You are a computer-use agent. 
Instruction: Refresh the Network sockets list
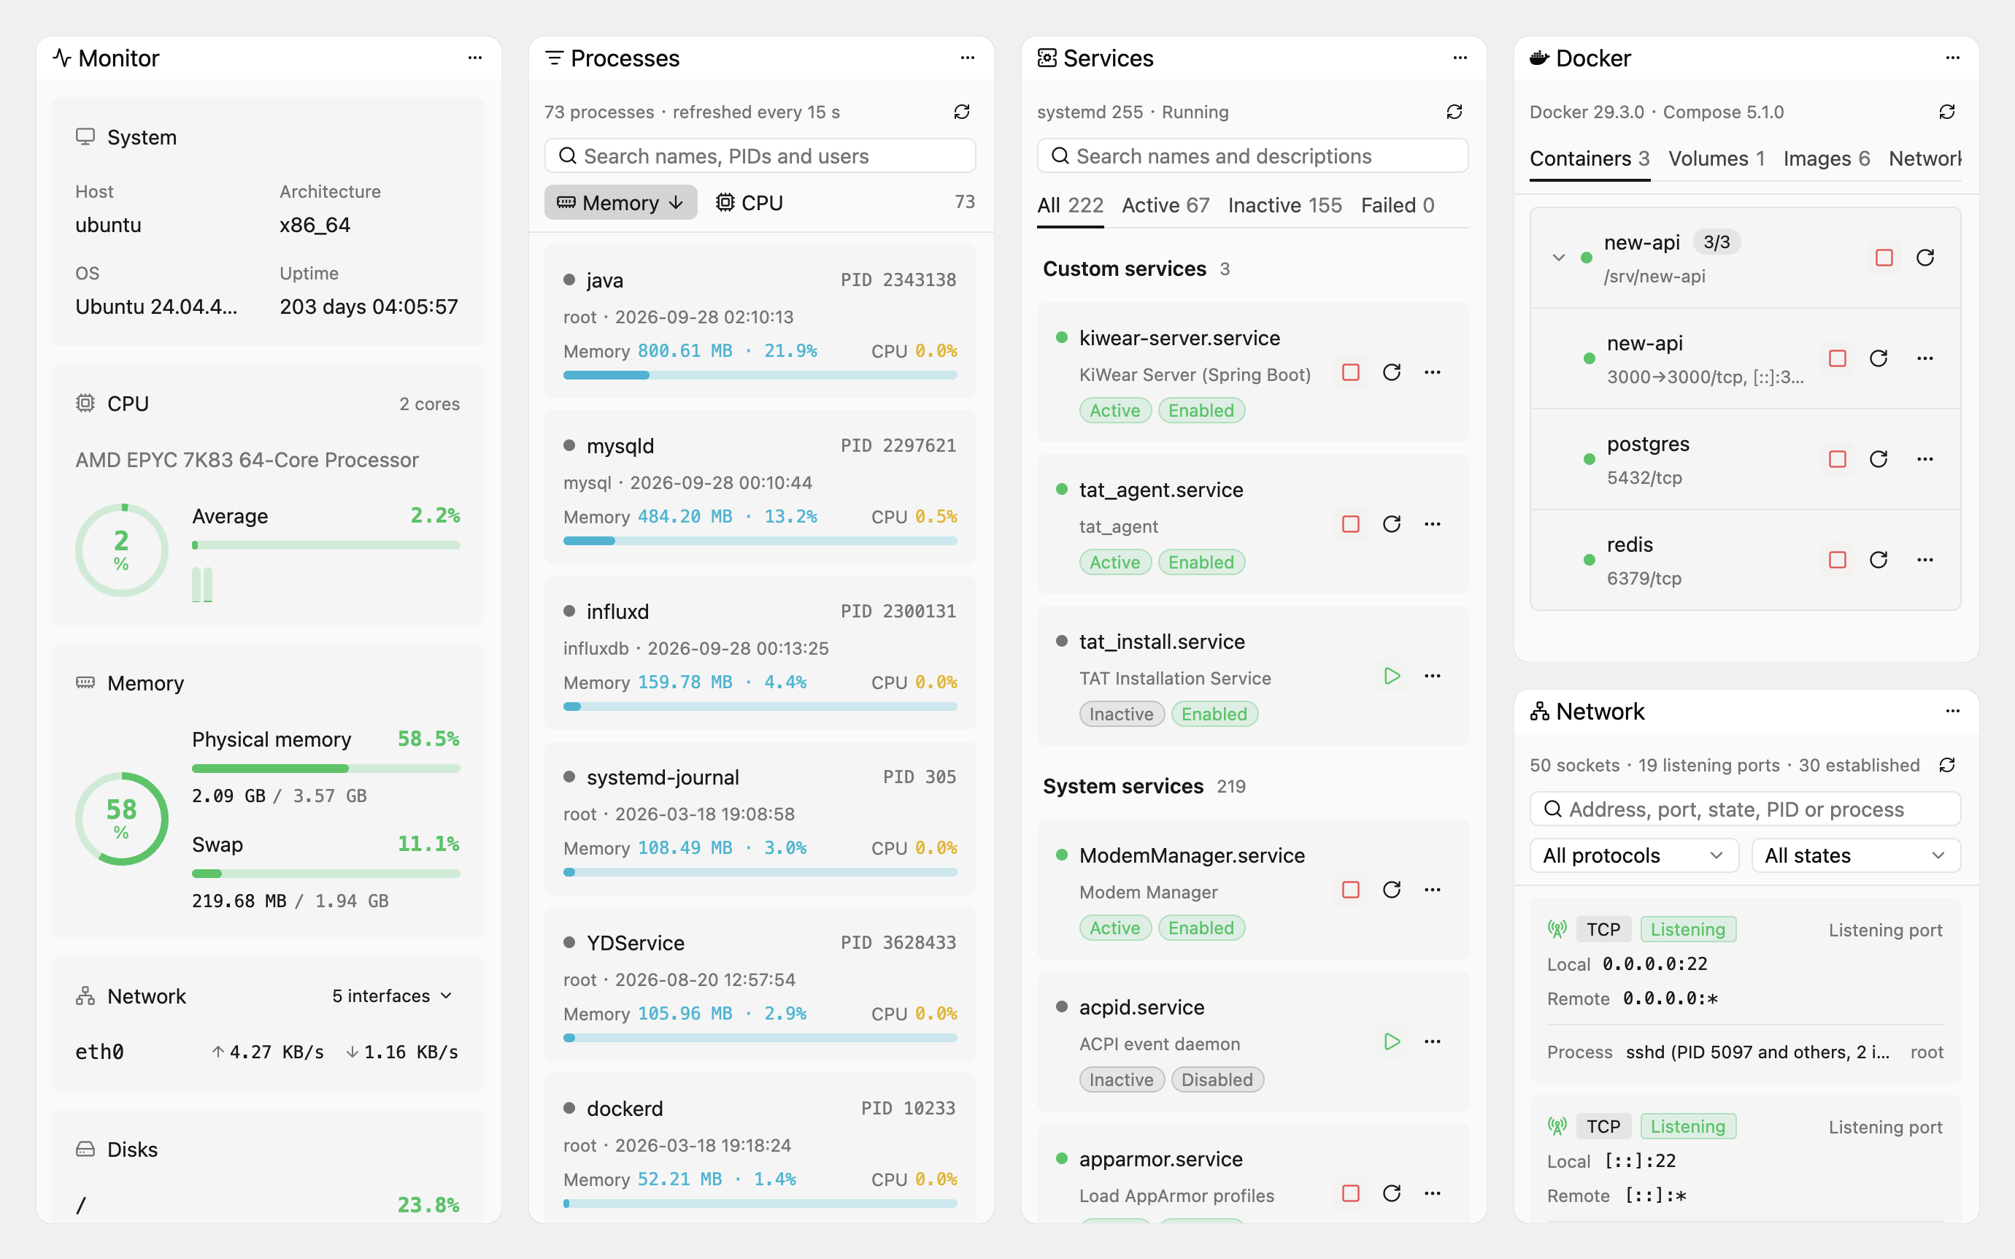(x=1946, y=765)
